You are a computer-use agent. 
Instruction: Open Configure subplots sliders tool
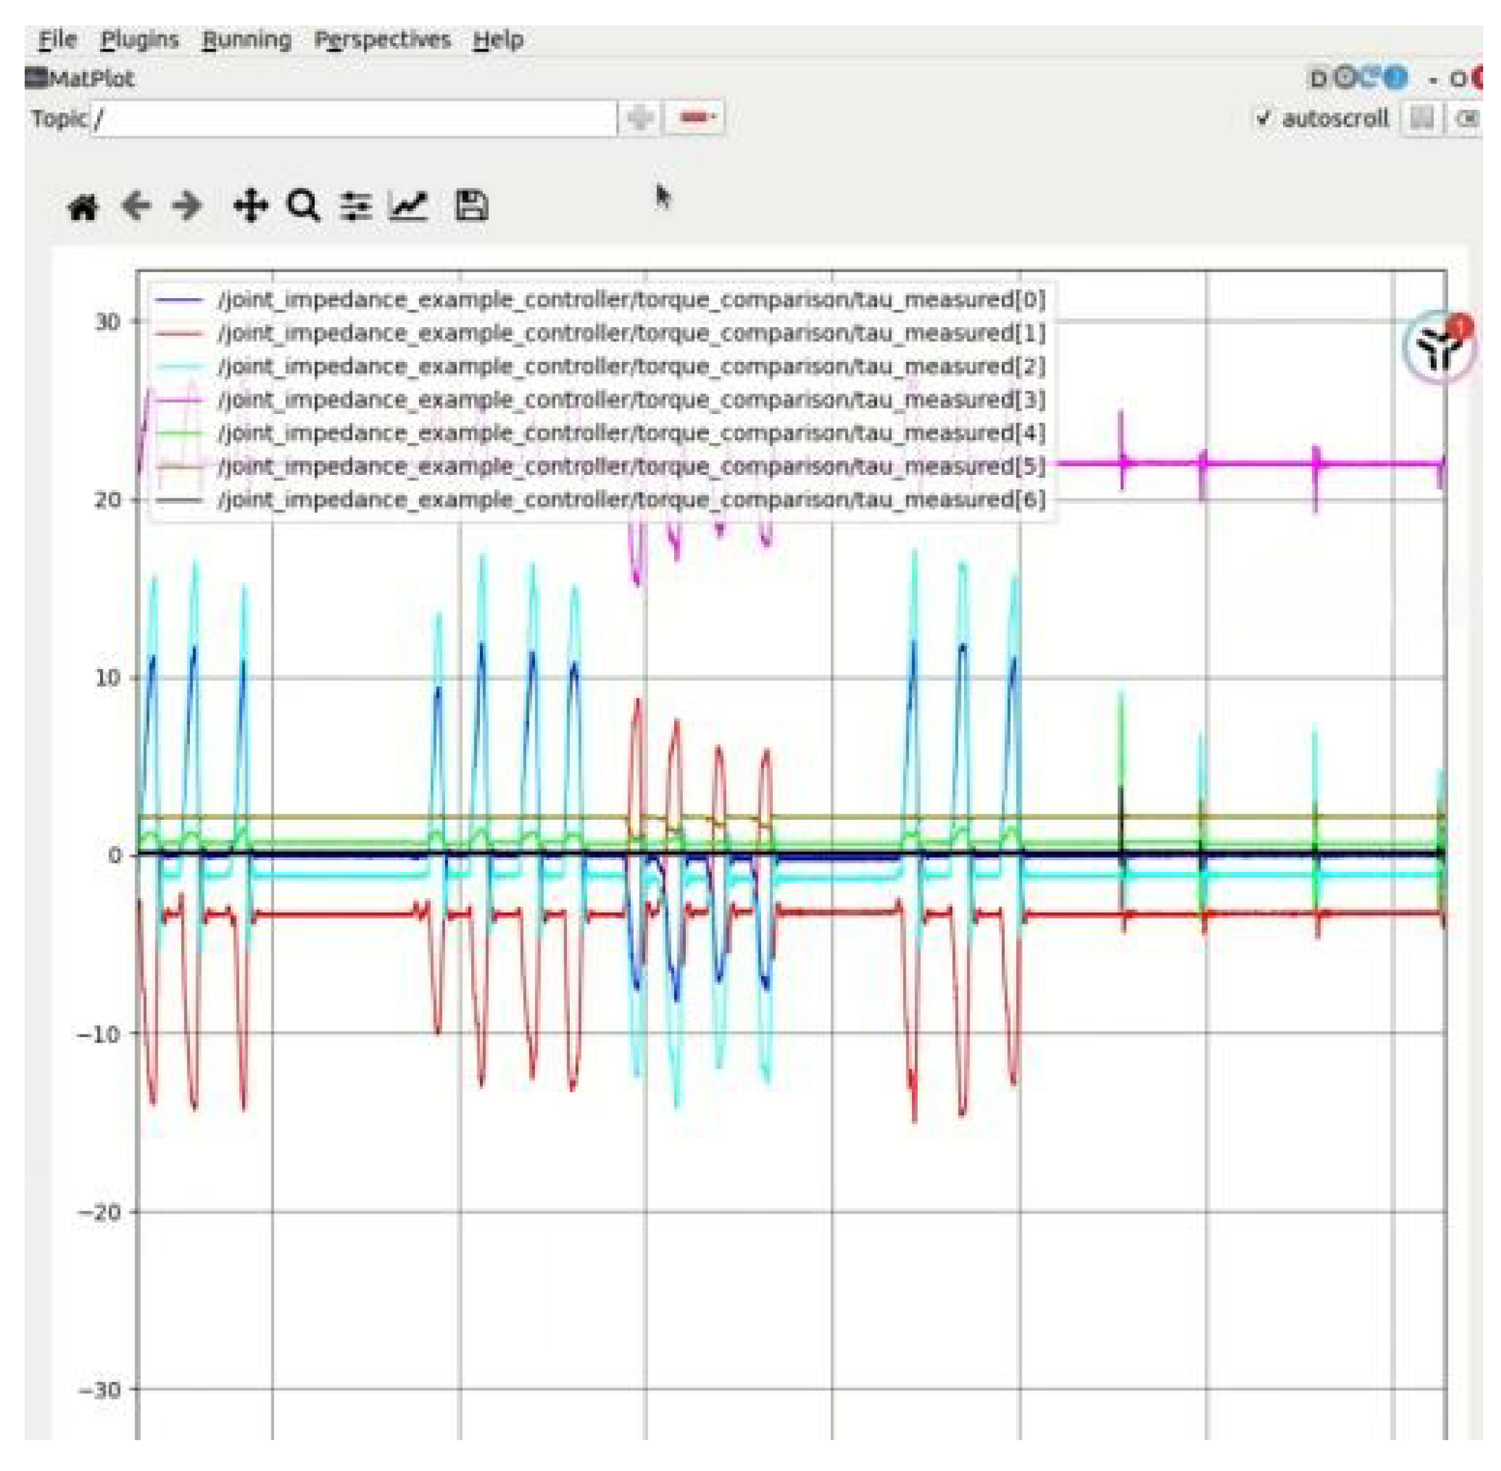point(356,206)
